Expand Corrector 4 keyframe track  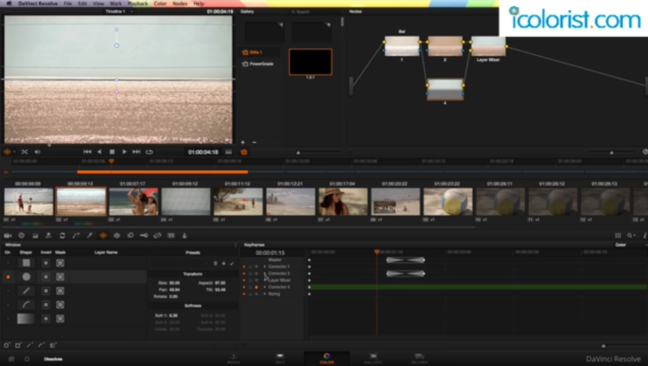[x=265, y=287]
